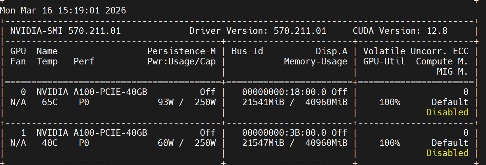Click the 'Temp' column header

[47, 61]
